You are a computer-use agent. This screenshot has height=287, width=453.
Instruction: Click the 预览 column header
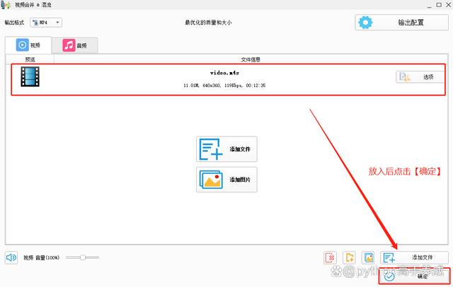tap(30, 59)
